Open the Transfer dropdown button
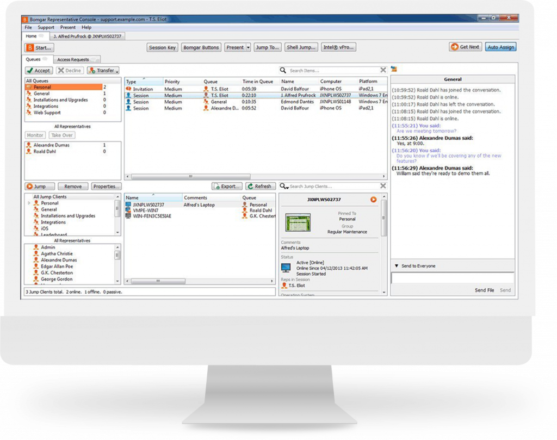Viewport: 557px width, 440px height. [103, 70]
